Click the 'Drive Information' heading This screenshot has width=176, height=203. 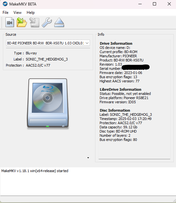point(116,43)
